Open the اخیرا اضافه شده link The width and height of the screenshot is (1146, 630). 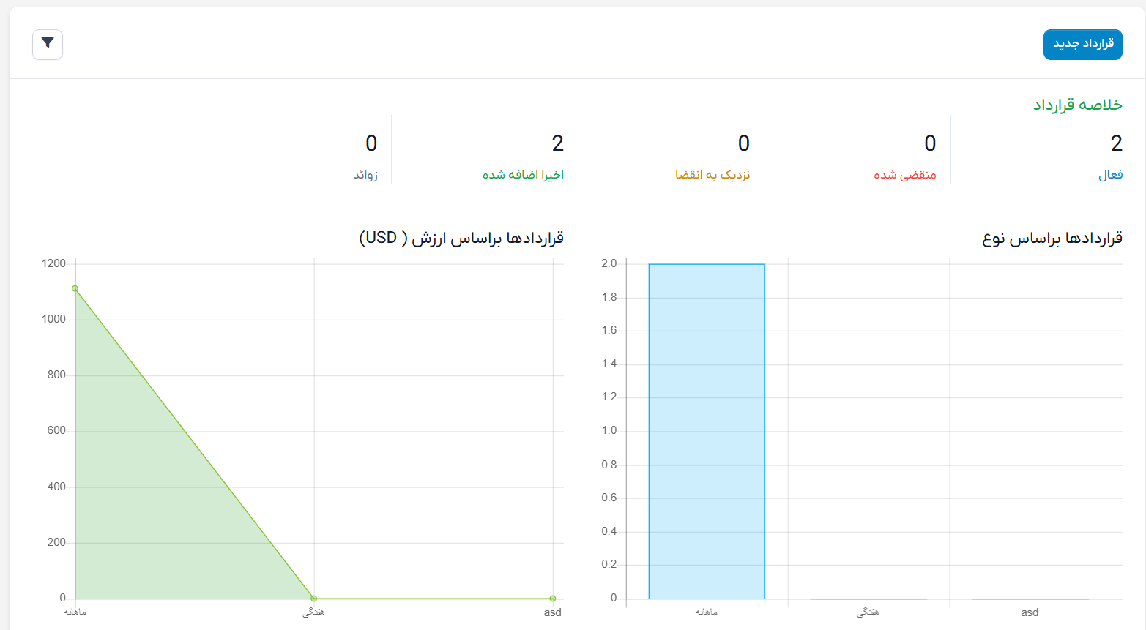coord(523,175)
